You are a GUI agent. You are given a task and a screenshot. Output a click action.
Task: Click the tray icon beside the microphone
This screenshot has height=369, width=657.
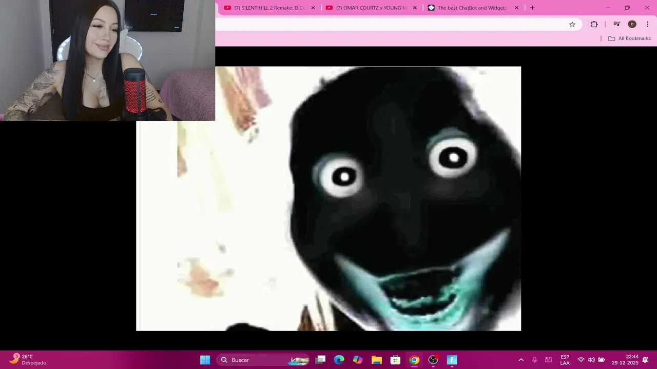pyautogui.click(x=549, y=360)
